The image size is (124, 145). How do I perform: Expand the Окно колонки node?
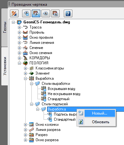25,125
